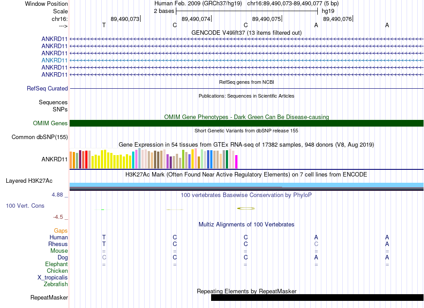The height and width of the screenshot is (308, 424).
Task: Click the magenta last bar of GTEx chart
Action: coord(237,162)
